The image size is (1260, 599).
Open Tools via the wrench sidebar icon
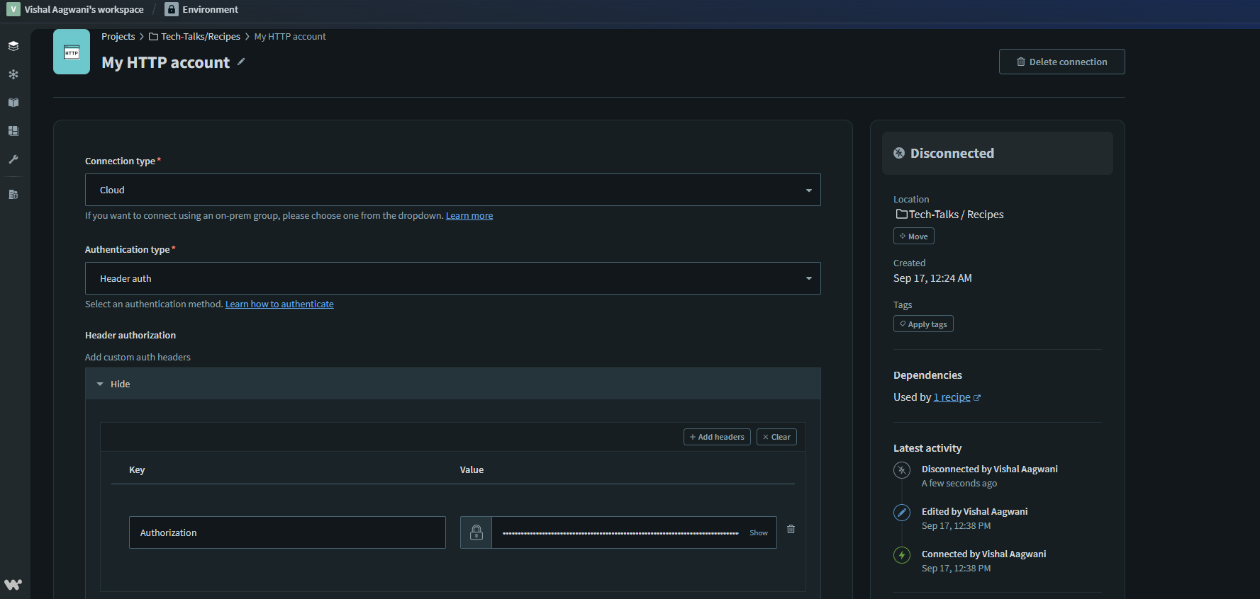coord(13,159)
